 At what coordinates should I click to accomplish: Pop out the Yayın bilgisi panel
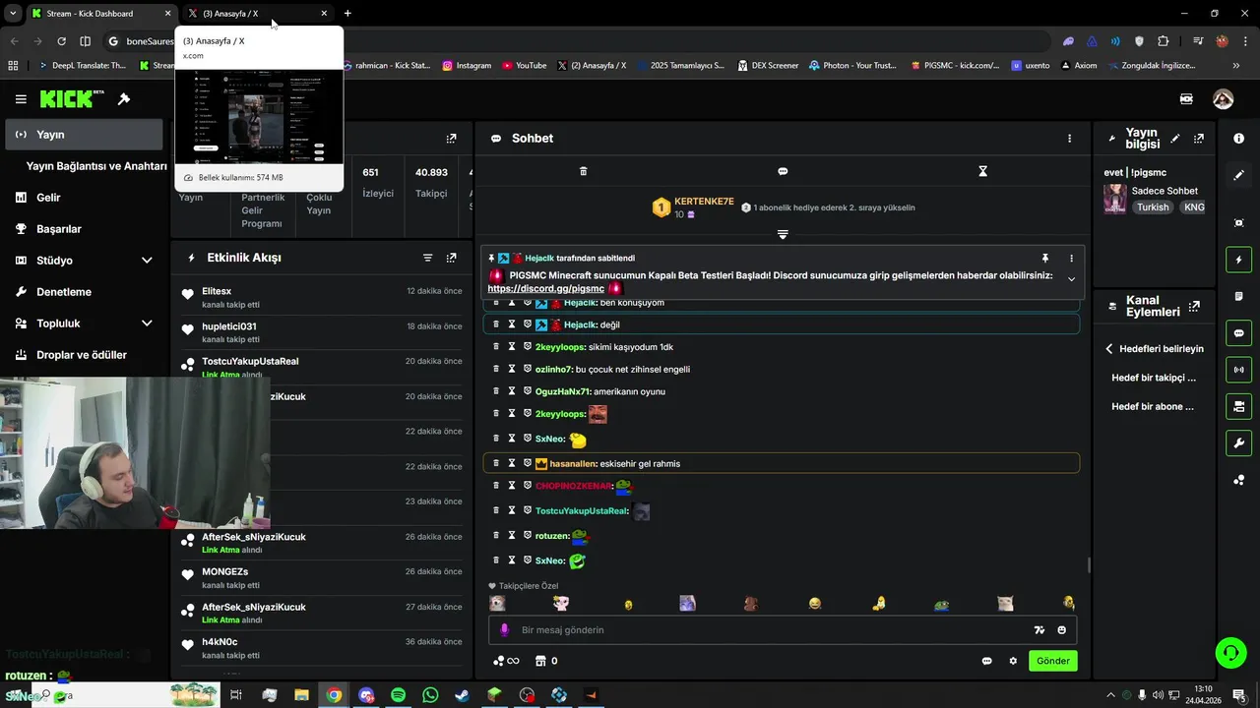[x=1198, y=139]
